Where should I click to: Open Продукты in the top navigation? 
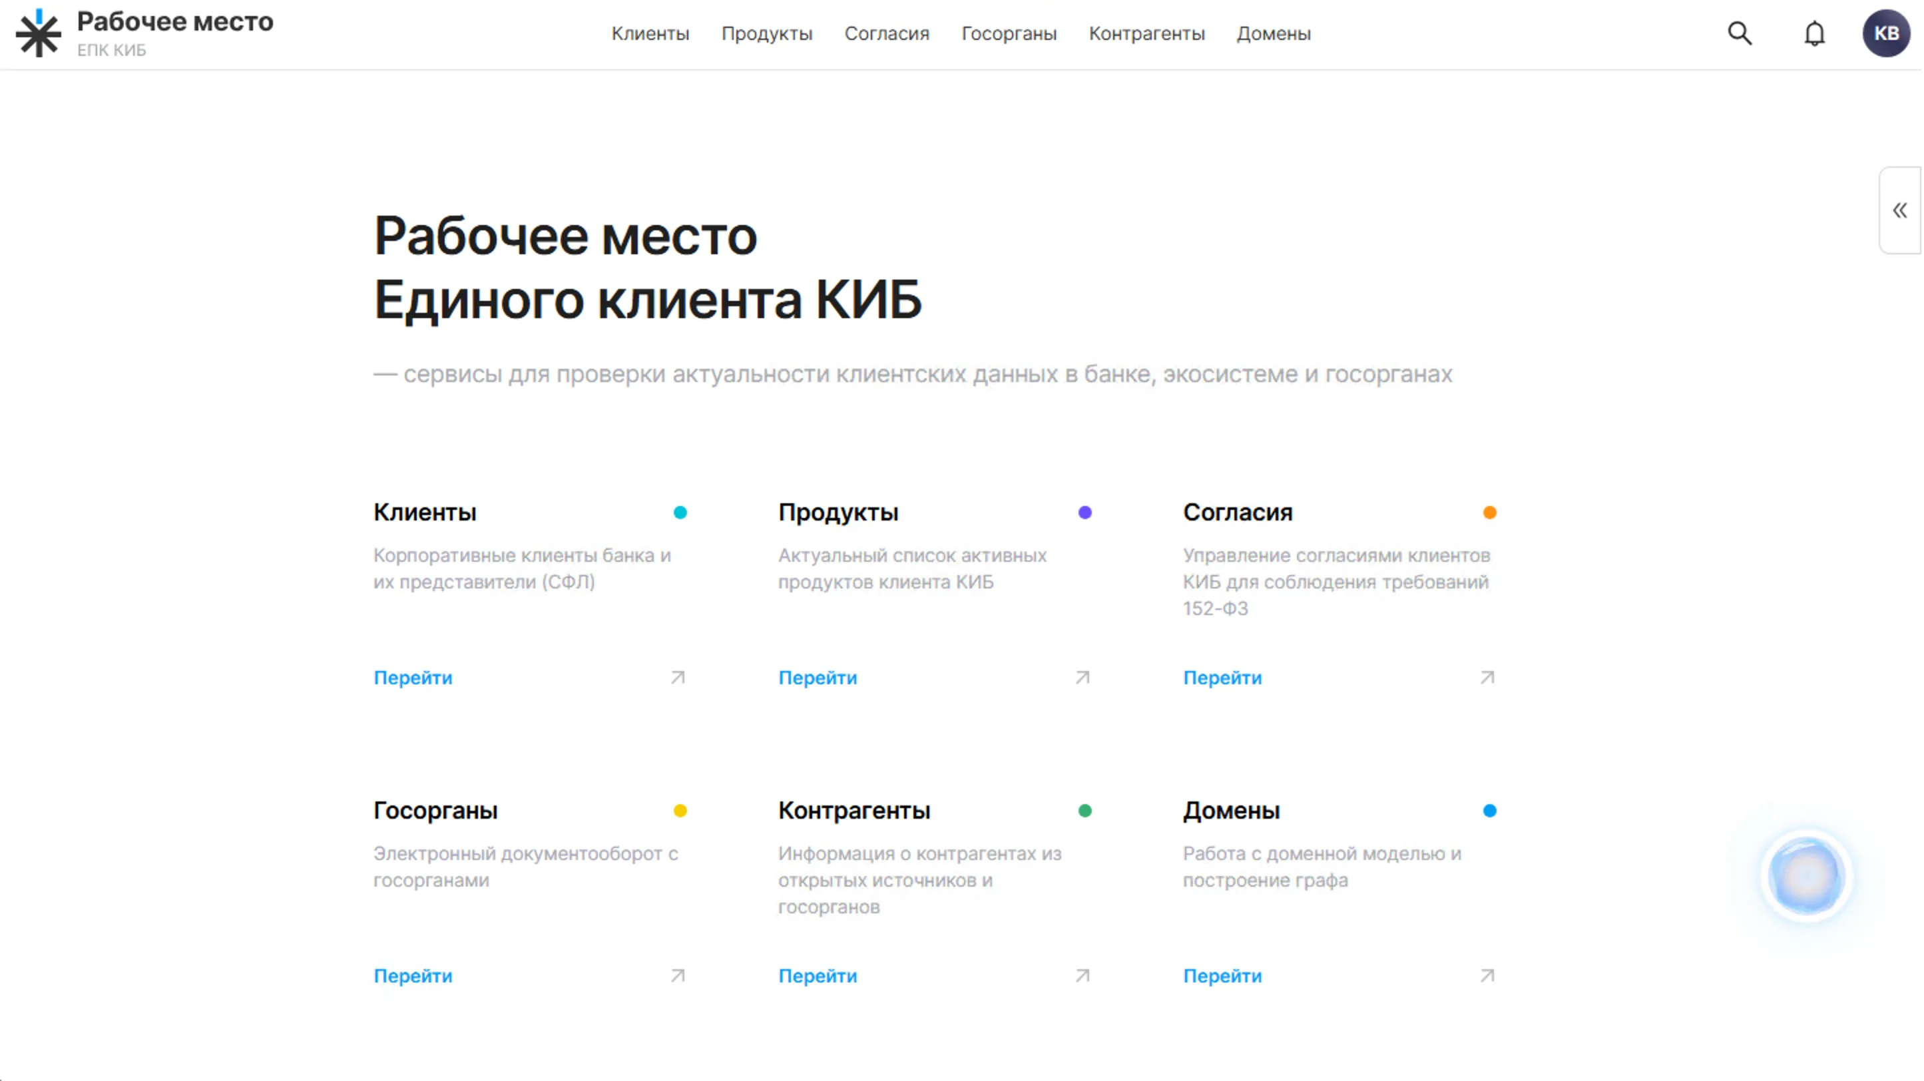point(766,35)
